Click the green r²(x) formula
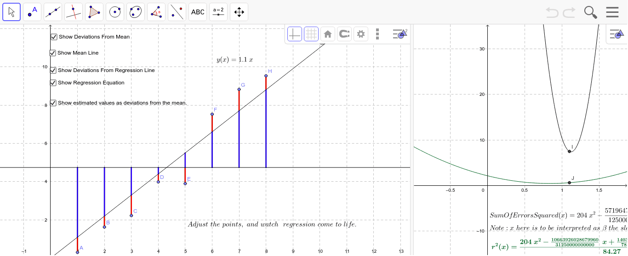This screenshot has height=256, width=628. [x=559, y=246]
